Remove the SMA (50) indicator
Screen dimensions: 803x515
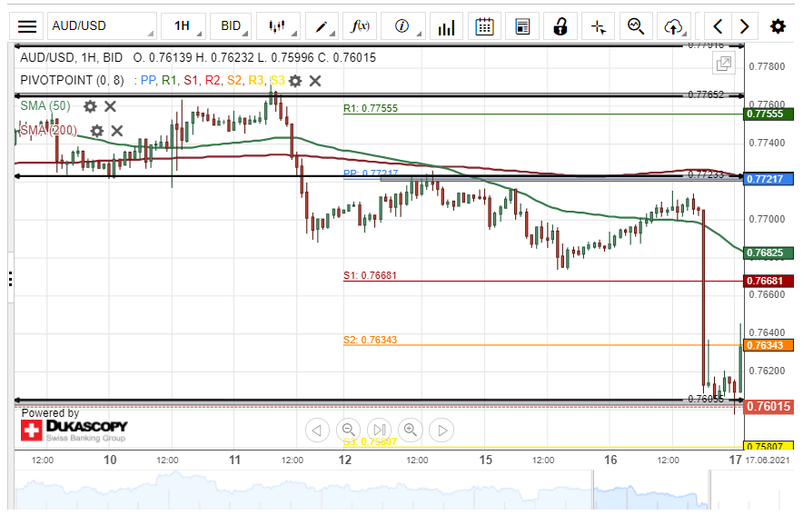pos(110,106)
